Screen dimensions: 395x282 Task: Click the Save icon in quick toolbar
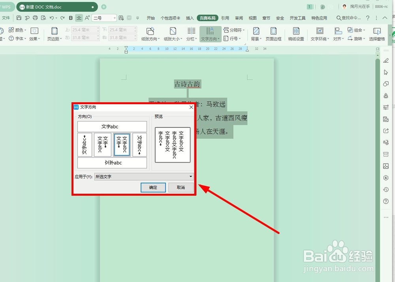[x=19, y=18]
